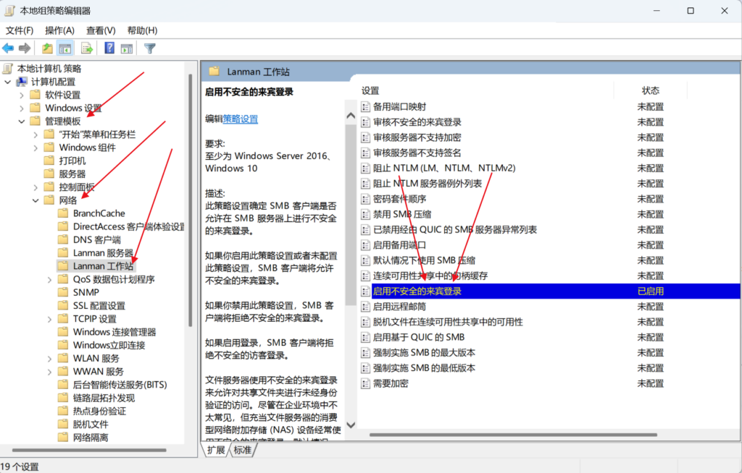The image size is (742, 473).
Task: Select the 强制实施 SMB 的最大版本 policy
Action: 424,352
